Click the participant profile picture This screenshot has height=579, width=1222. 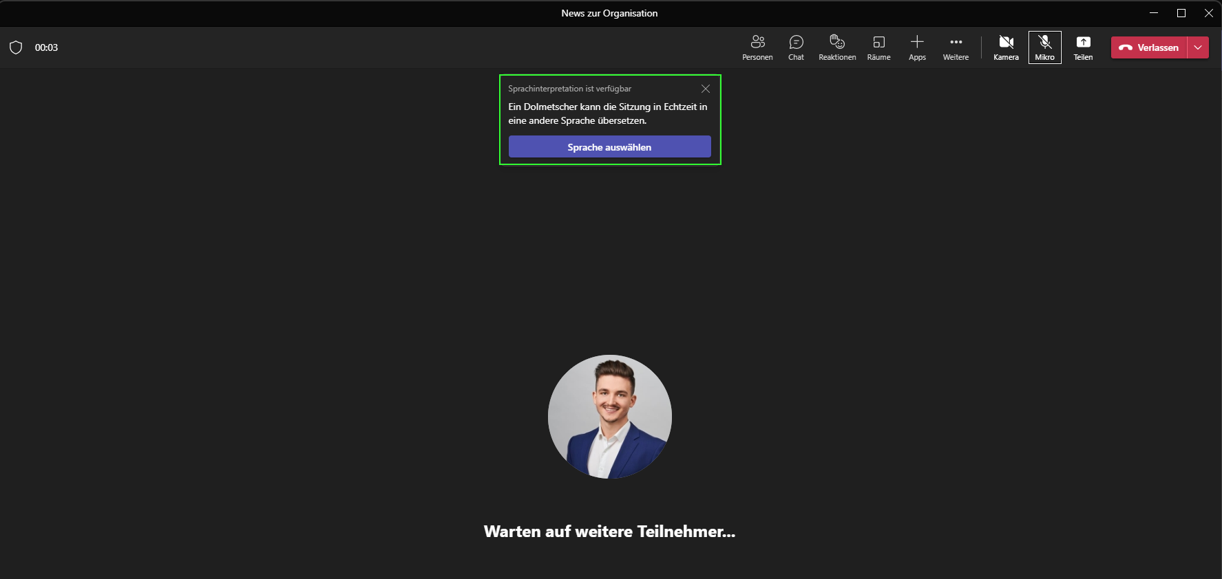[x=609, y=417]
